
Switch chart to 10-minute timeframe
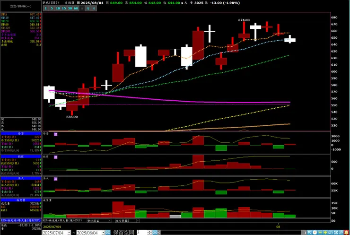pyautogui.click(x=58, y=9)
